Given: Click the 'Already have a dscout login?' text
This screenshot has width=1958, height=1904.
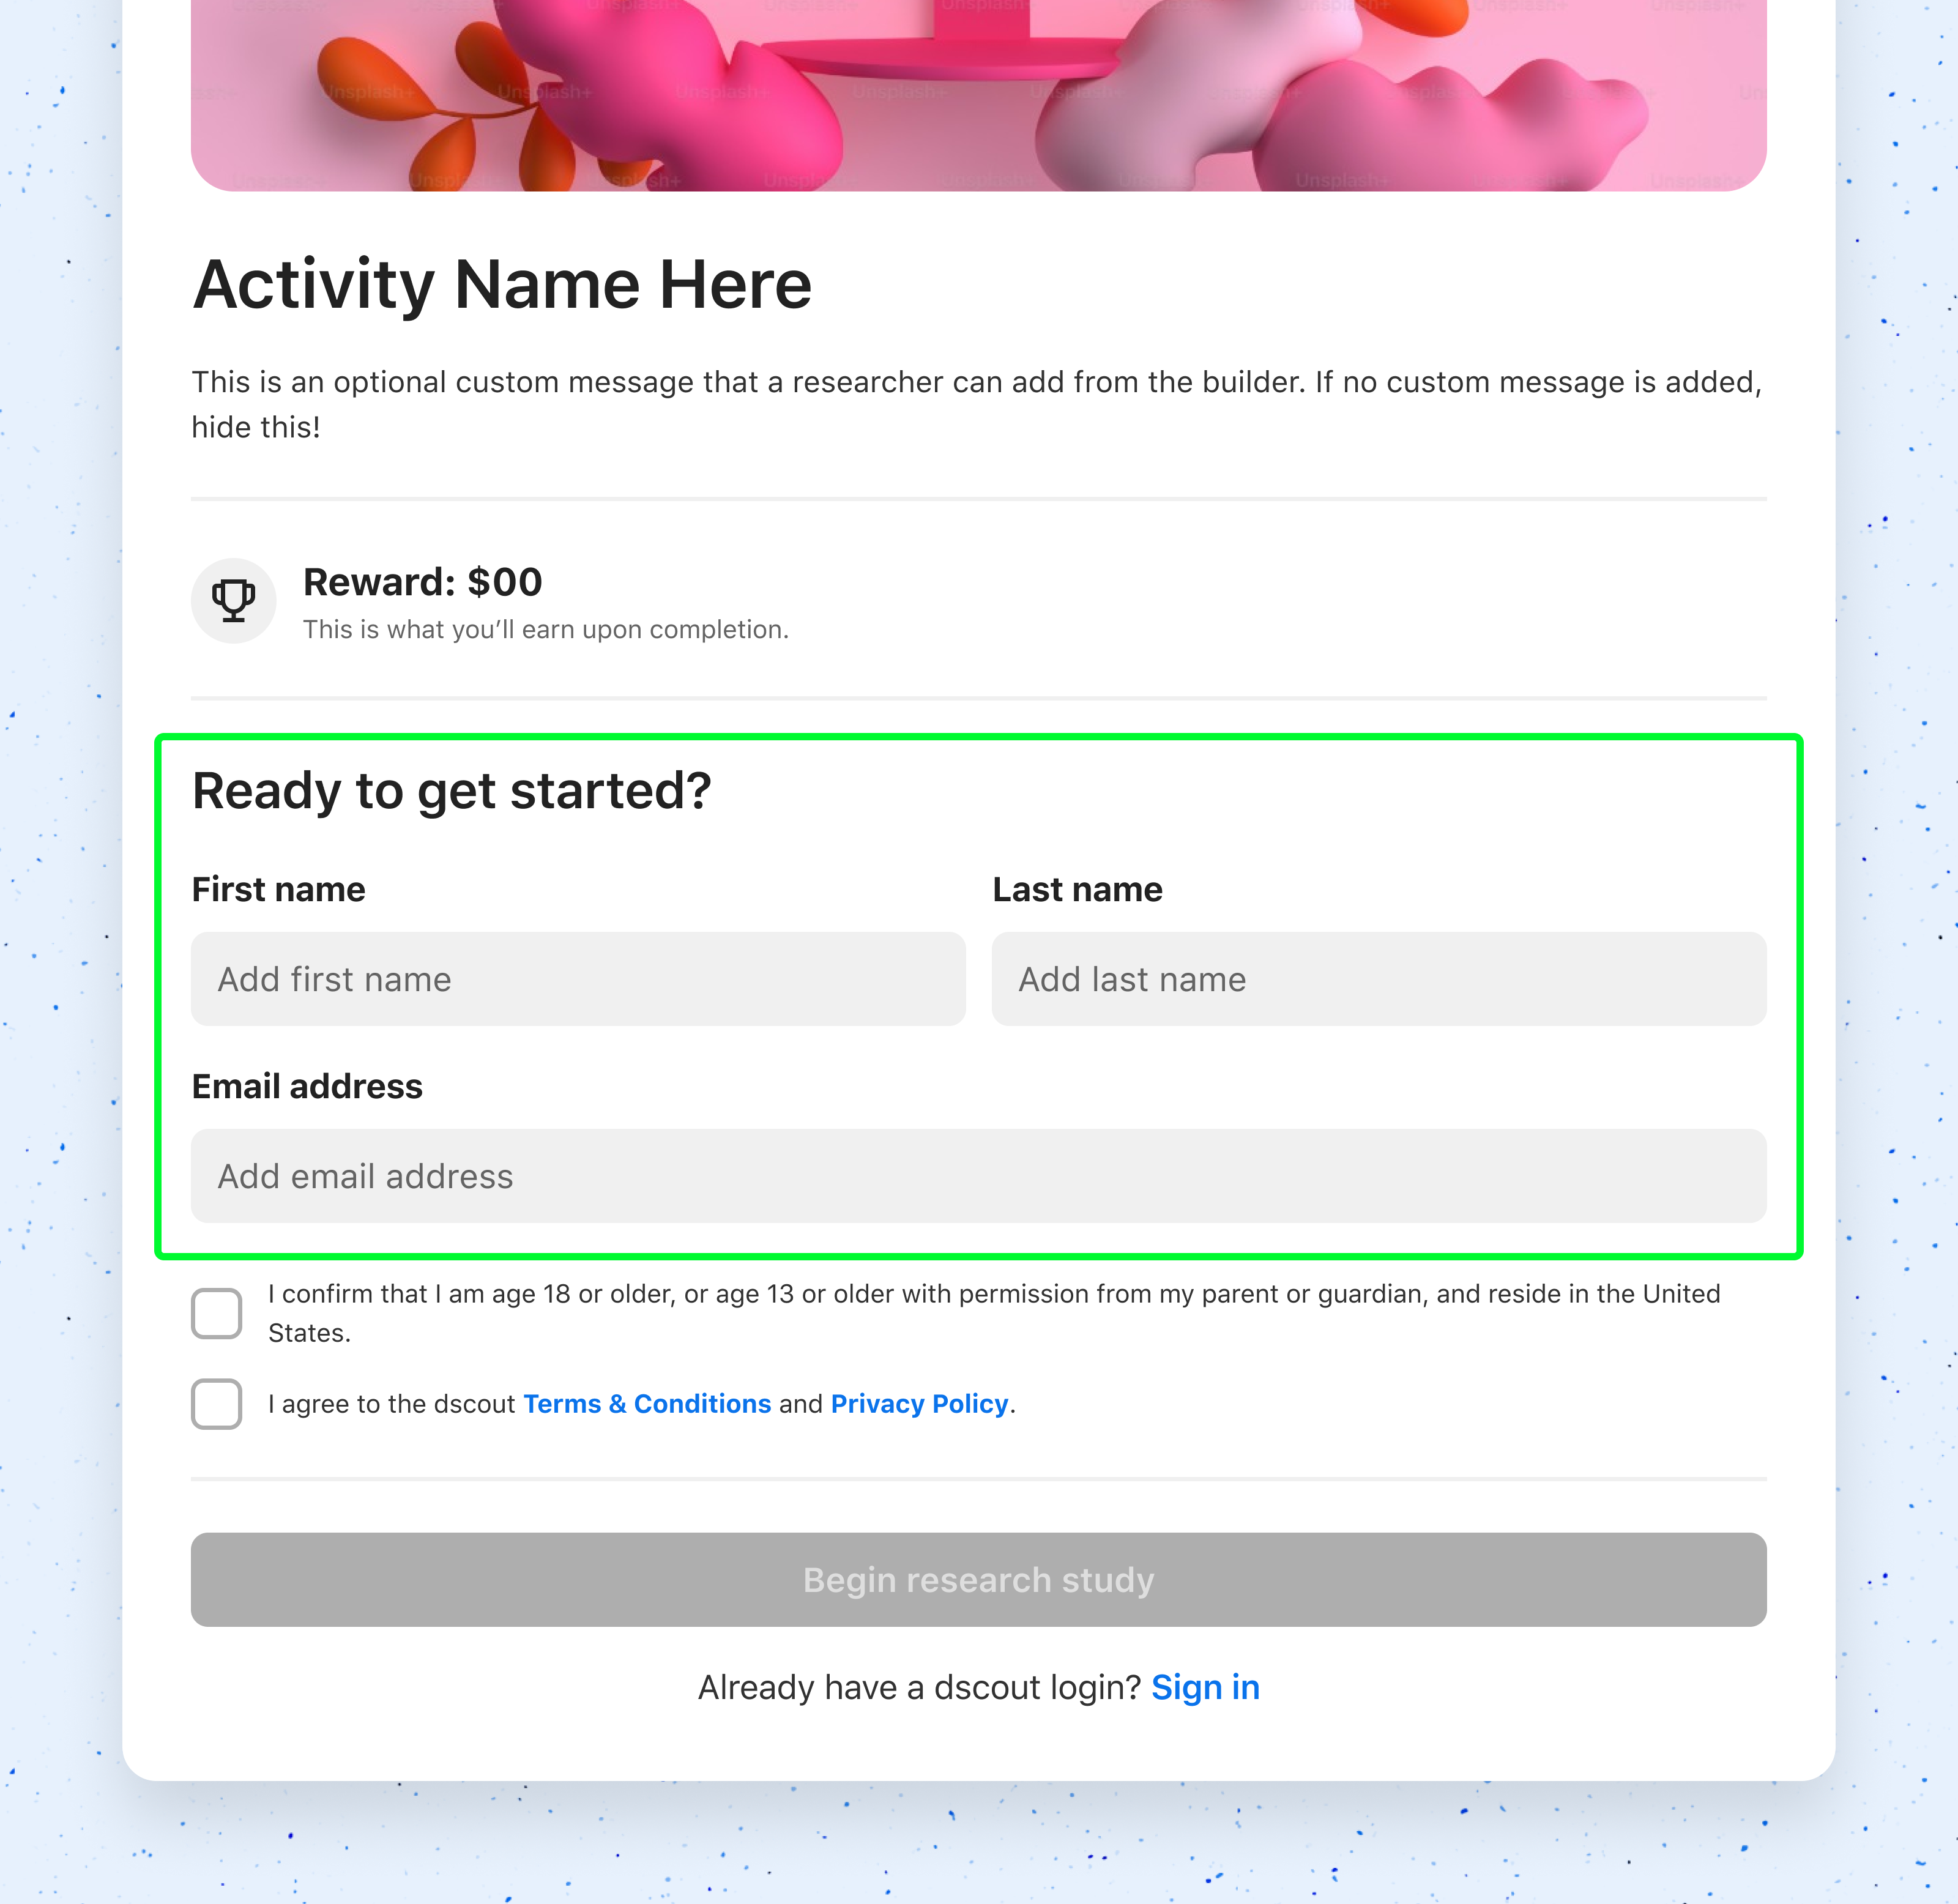Looking at the screenshot, I should click(x=919, y=1688).
